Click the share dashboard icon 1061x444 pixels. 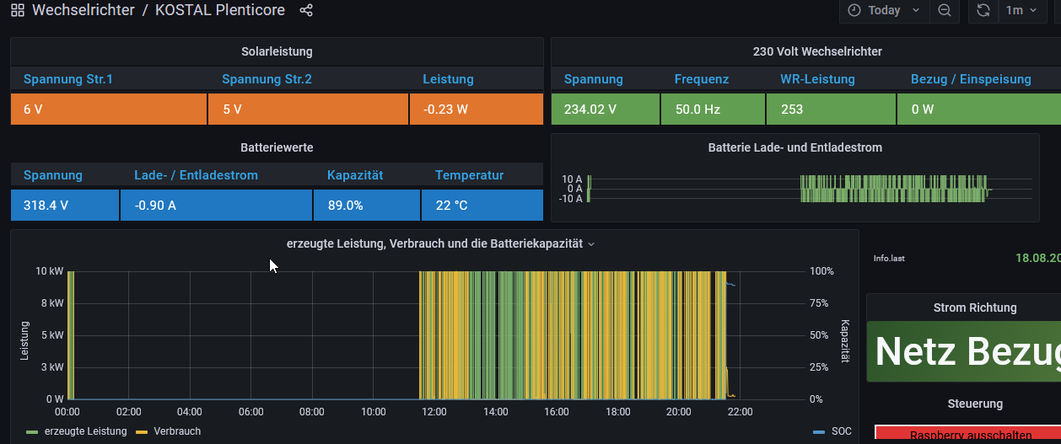click(x=306, y=11)
